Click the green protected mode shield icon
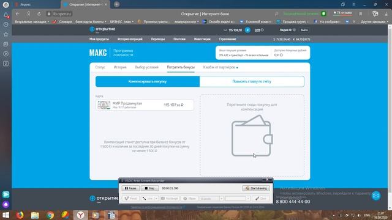Image resolution: width=392 pixels, height=220 pixels. [323, 13]
